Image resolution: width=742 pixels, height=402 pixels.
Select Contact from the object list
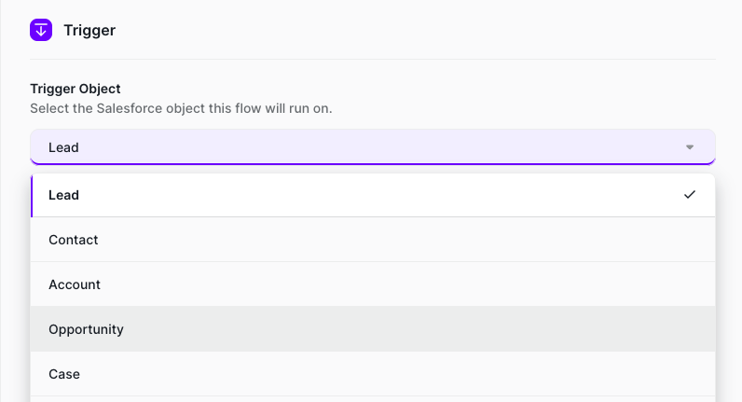pyautogui.click(x=74, y=240)
